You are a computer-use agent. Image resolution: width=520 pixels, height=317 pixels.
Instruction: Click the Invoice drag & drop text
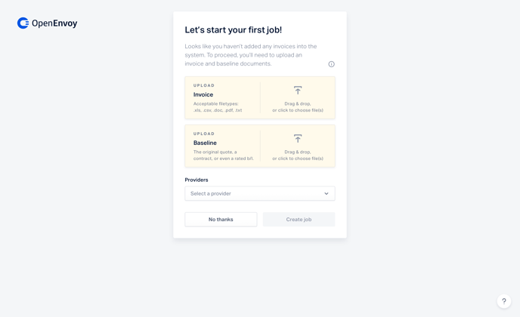[x=298, y=107]
